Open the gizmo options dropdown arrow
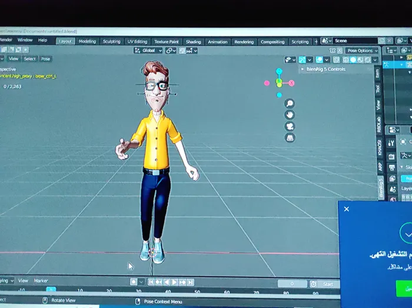412x308 pixels. (x=310, y=60)
